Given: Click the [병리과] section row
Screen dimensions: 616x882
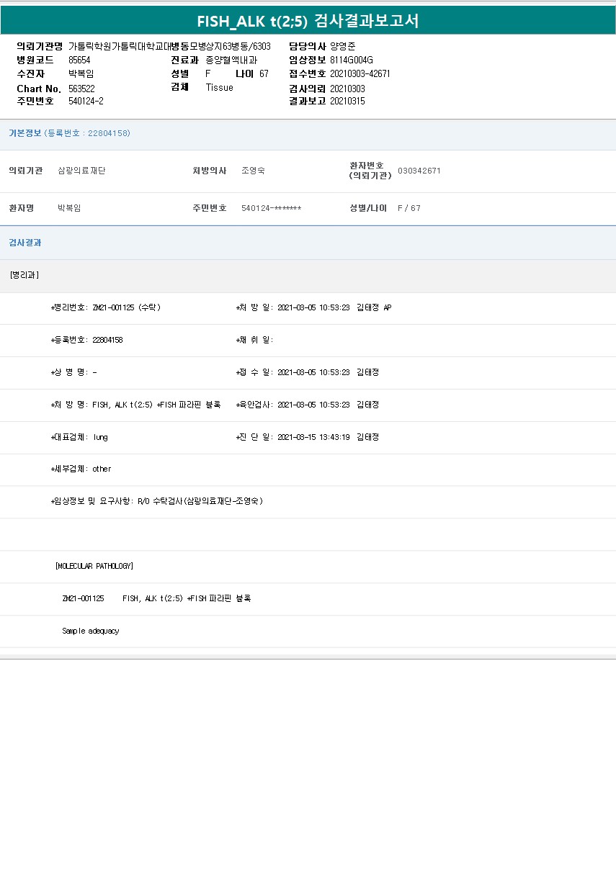Looking at the screenshot, I should point(25,275).
